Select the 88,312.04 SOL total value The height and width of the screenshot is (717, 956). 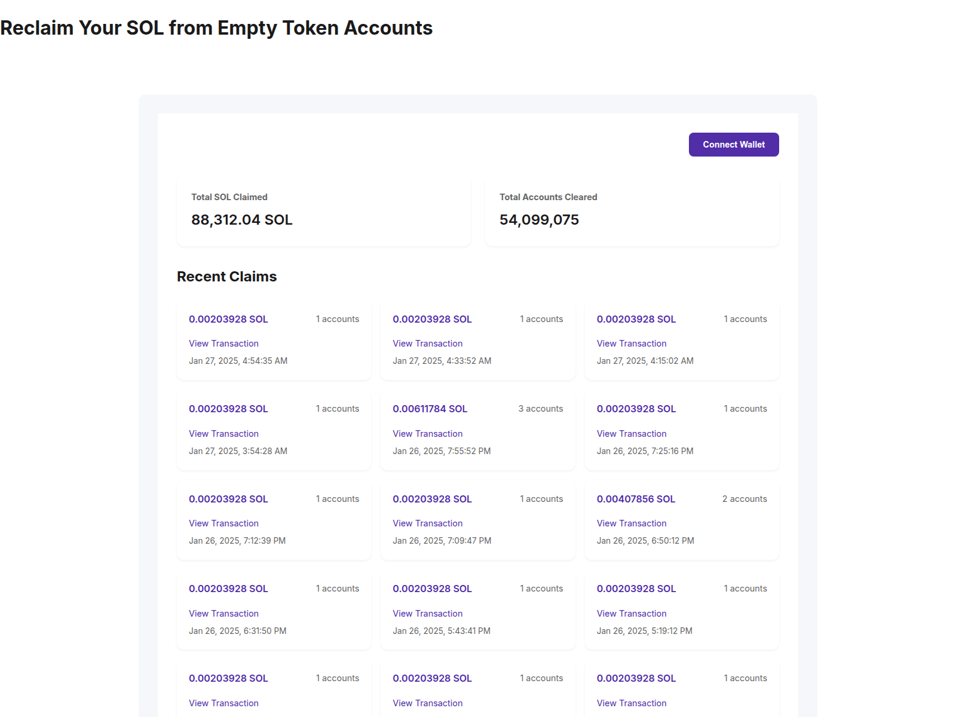coord(242,220)
